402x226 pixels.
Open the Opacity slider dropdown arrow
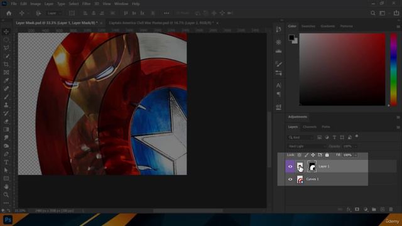pos(355,146)
